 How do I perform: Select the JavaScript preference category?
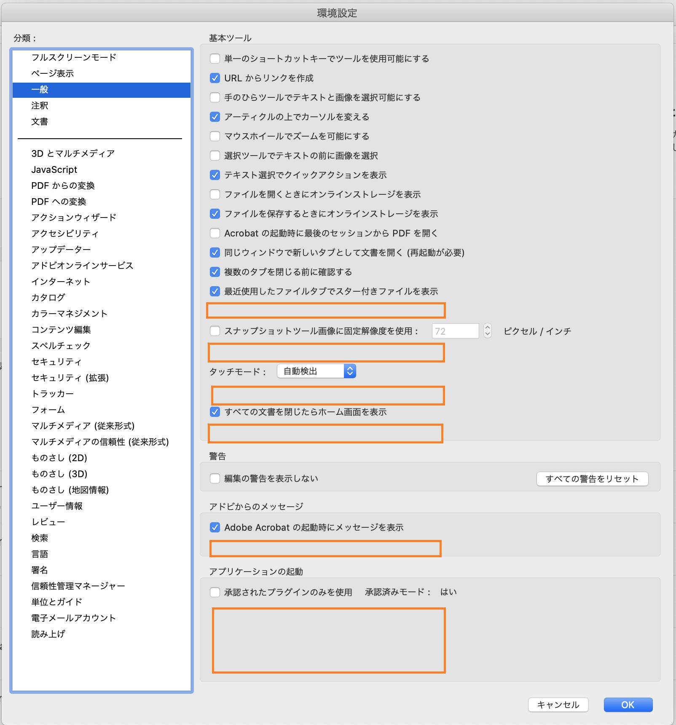pyautogui.click(x=54, y=169)
